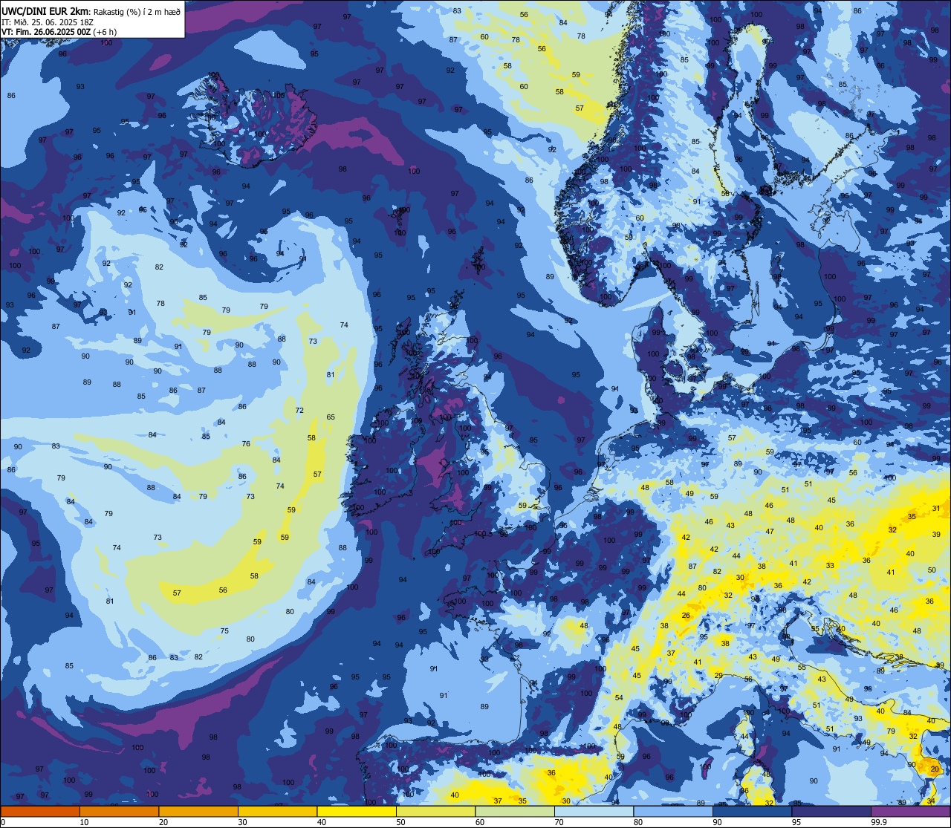This screenshot has width=951, height=828.
Task: Click the '99.9' label on the legend
Action: tap(879, 822)
